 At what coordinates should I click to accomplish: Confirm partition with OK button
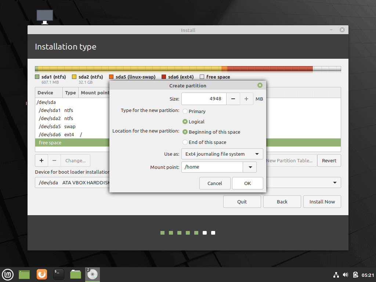tap(247, 183)
